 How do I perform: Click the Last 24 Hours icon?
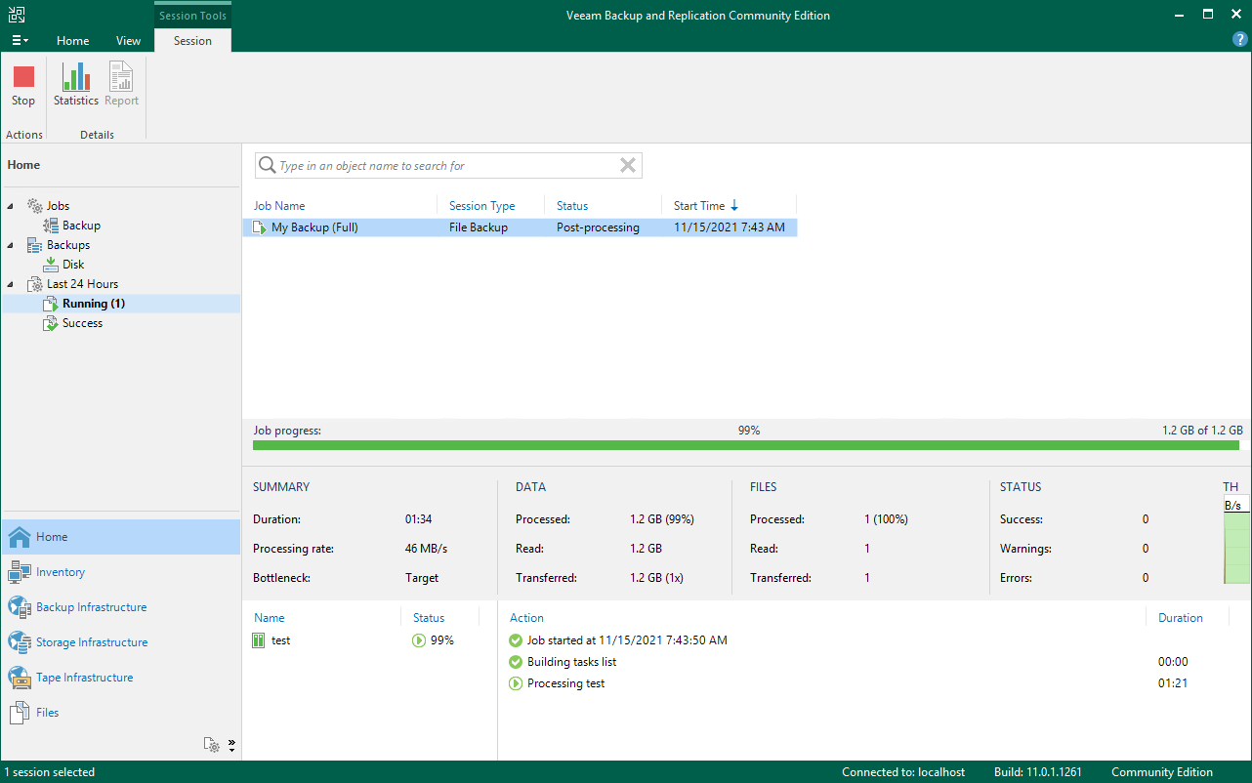coord(34,284)
